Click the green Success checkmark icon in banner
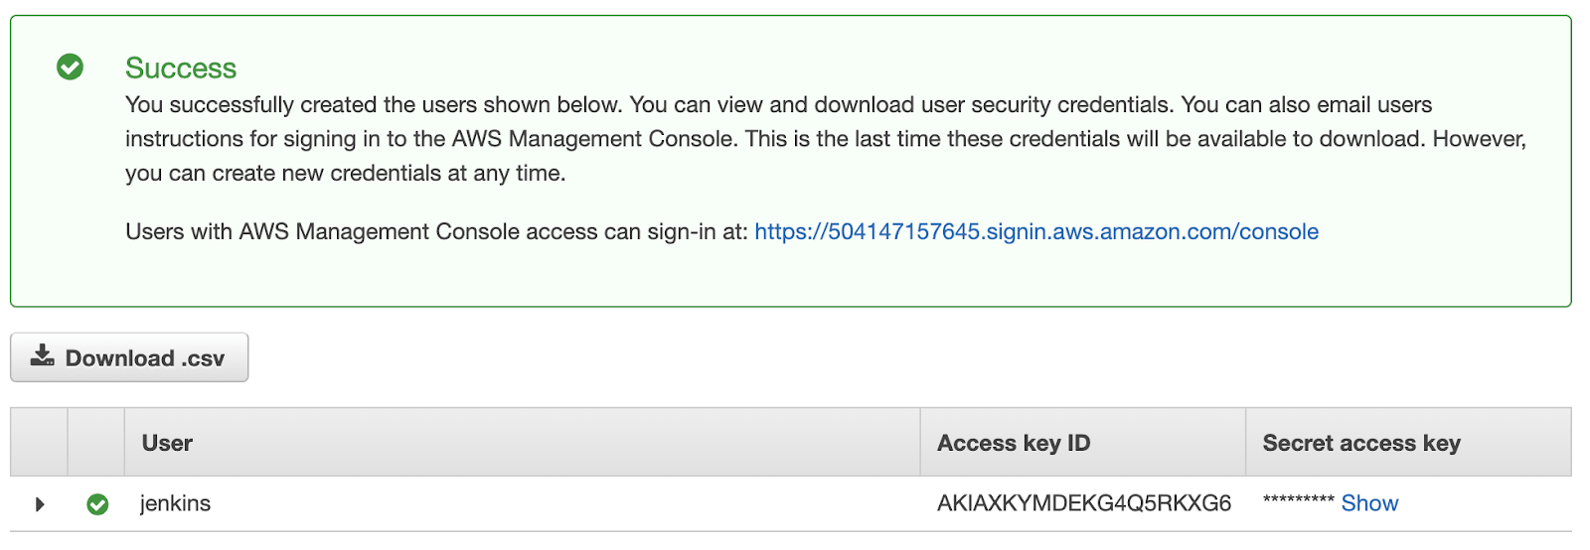The height and width of the screenshot is (550, 1590). (70, 68)
